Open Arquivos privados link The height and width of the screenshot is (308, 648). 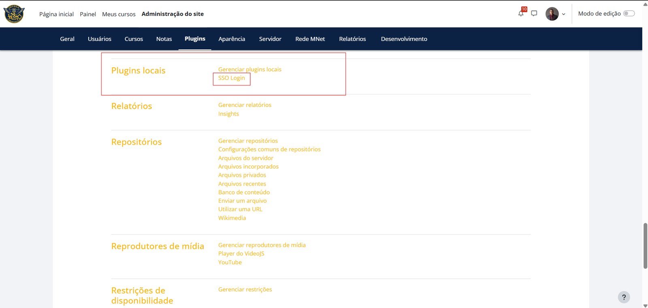242,175
